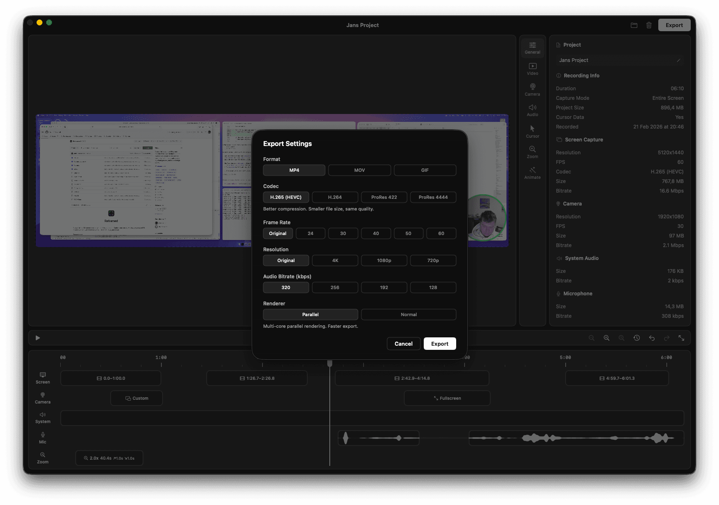
Task: Click the timeline playhead marker
Action: pyautogui.click(x=329, y=363)
